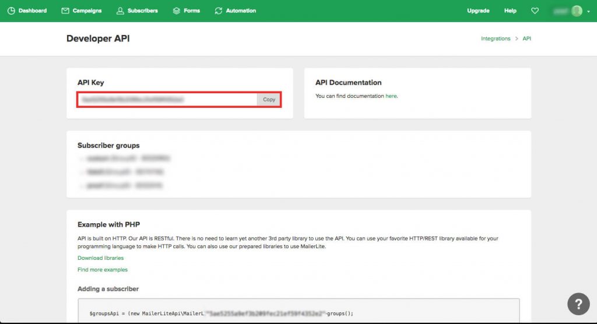Click the API breadcrumb item

pos(526,38)
